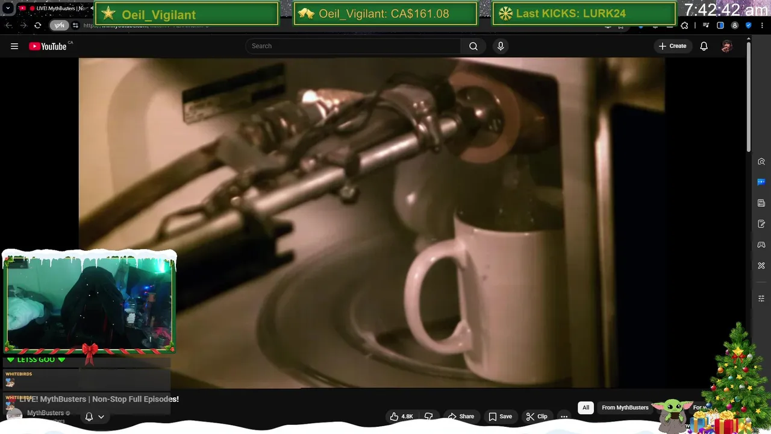Open sidebar tools icon
This screenshot has width=771, height=434.
(x=761, y=266)
